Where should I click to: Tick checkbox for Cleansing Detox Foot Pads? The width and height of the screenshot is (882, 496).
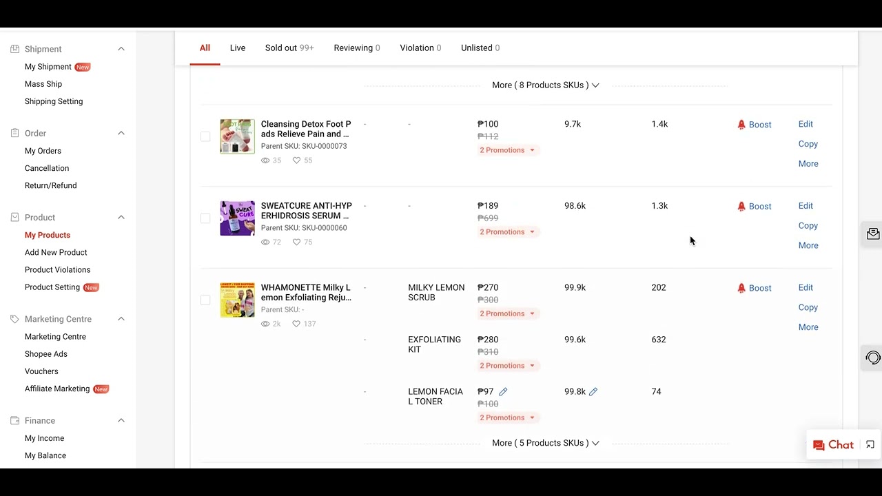(205, 136)
